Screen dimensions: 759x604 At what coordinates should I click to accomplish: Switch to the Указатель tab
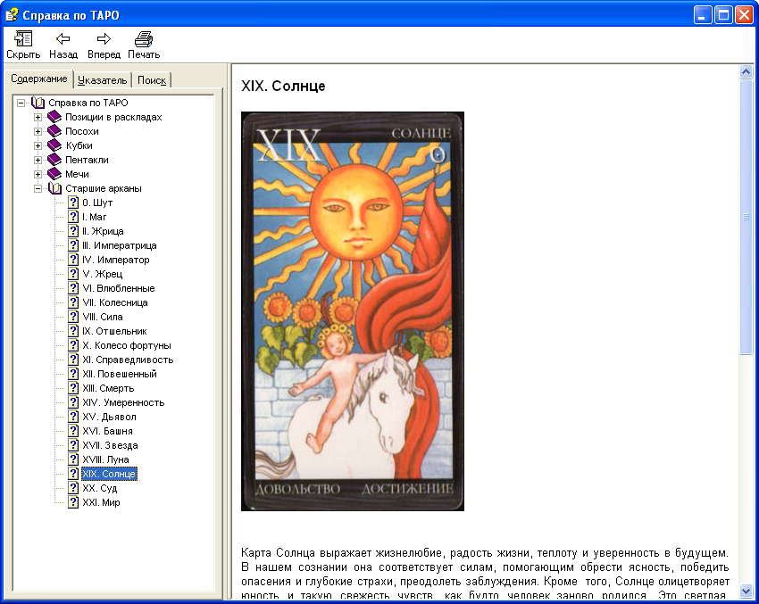pyautogui.click(x=102, y=80)
